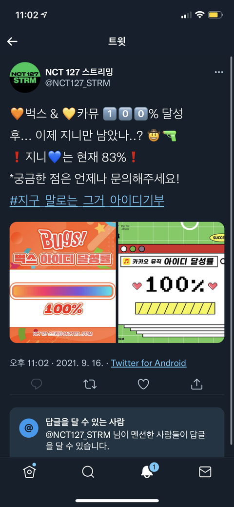Image resolution: width=234 pixels, height=507 pixels.
Task: Open the Kakao Music 100% image
Action: pos(171,282)
